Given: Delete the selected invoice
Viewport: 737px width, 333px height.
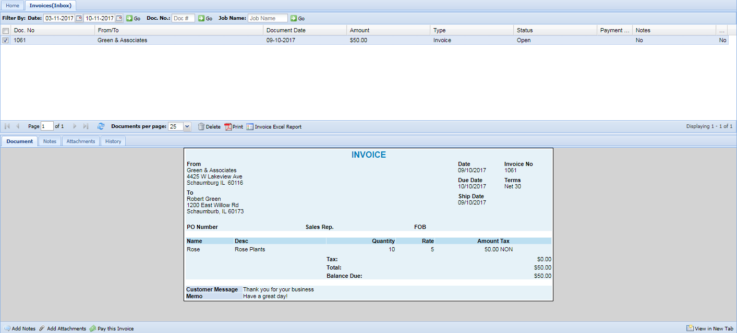Looking at the screenshot, I should pos(209,126).
